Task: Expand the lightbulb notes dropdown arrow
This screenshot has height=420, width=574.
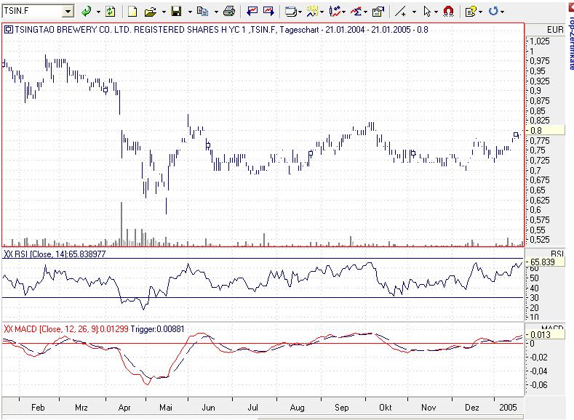Action: (480, 12)
